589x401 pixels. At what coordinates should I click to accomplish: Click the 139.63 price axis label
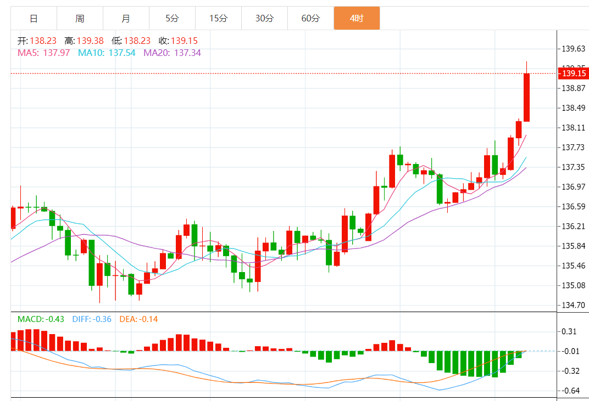click(573, 49)
